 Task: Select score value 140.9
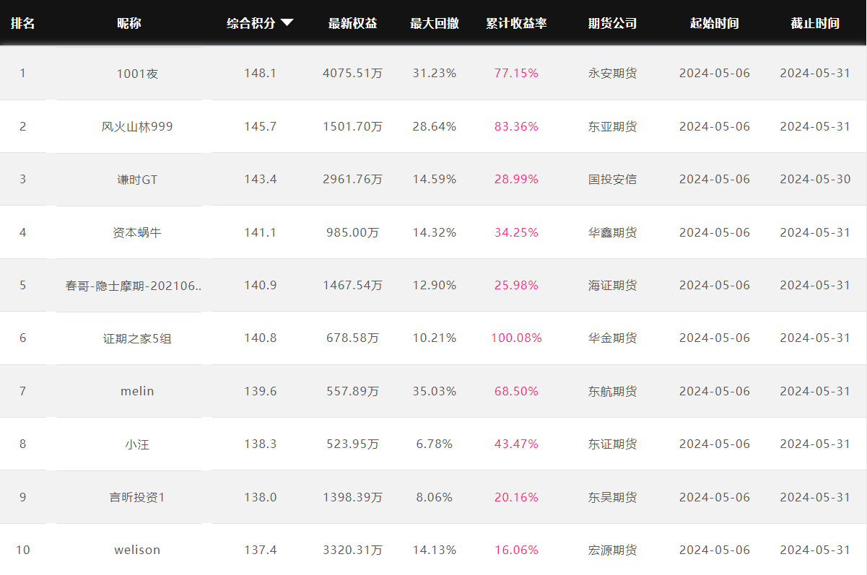point(260,285)
